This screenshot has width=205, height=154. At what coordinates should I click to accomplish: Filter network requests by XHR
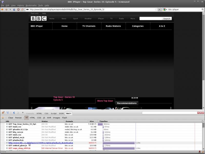(49, 118)
